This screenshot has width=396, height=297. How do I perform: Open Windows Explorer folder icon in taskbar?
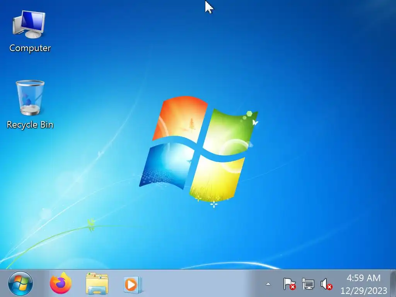click(x=97, y=283)
